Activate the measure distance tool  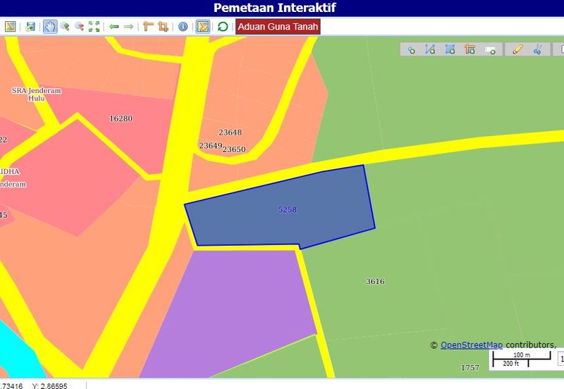point(148,27)
